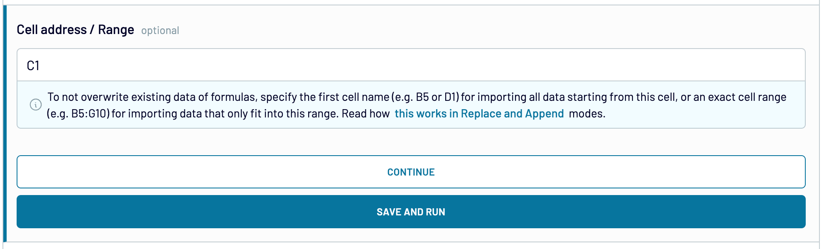Viewport: 824px width, 249px height.
Task: Open the 'this works in Replace and Append' link
Action: (x=479, y=114)
